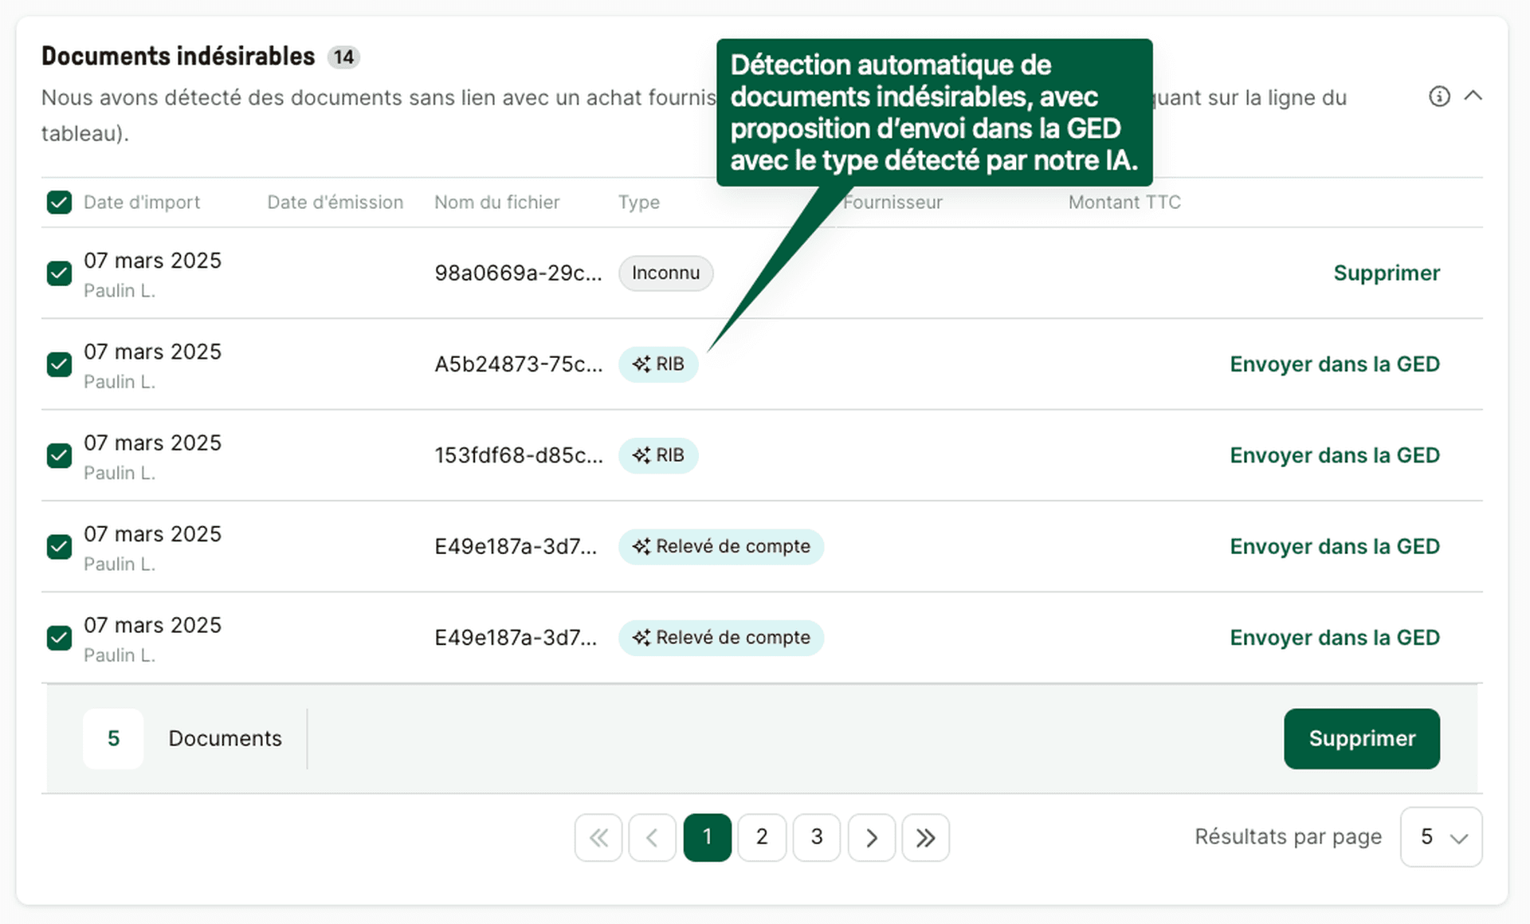
Task: Jump to the last page with the double-right chevron
Action: coord(925,837)
